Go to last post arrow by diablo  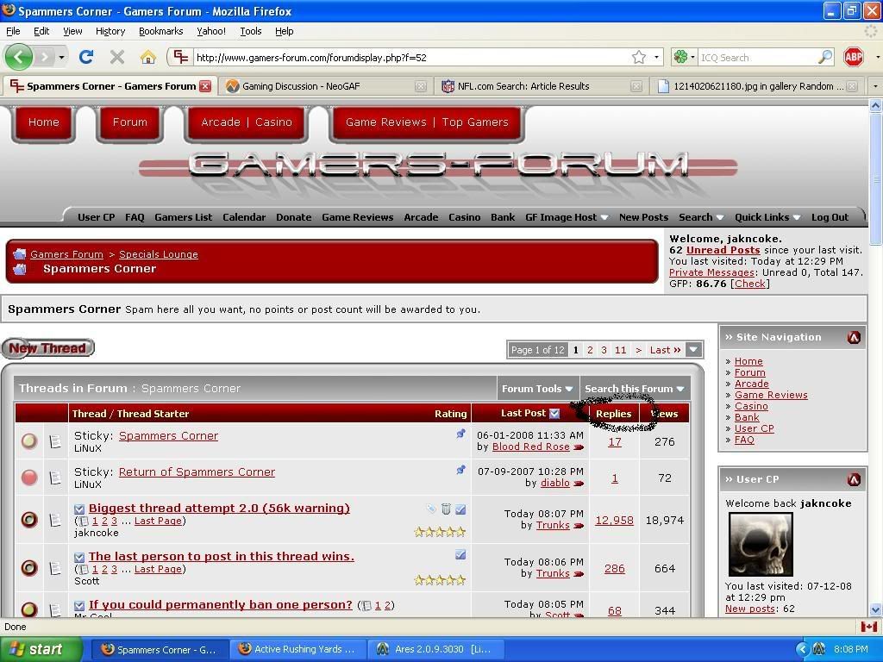click(579, 484)
